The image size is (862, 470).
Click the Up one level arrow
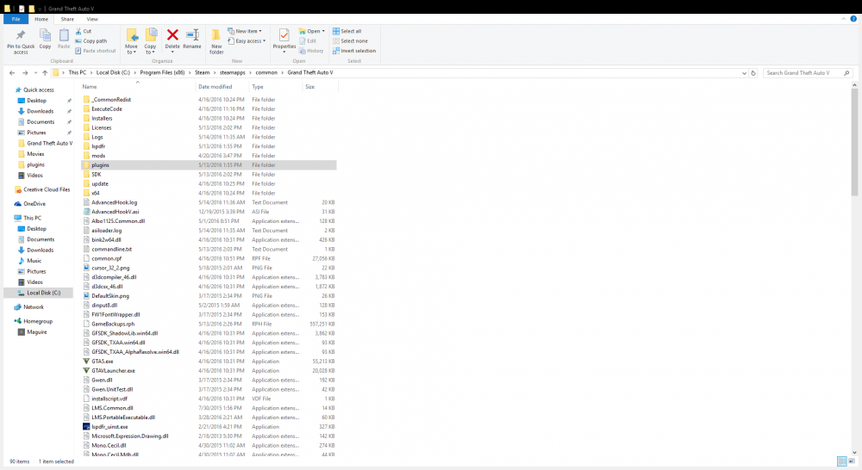tap(45, 72)
